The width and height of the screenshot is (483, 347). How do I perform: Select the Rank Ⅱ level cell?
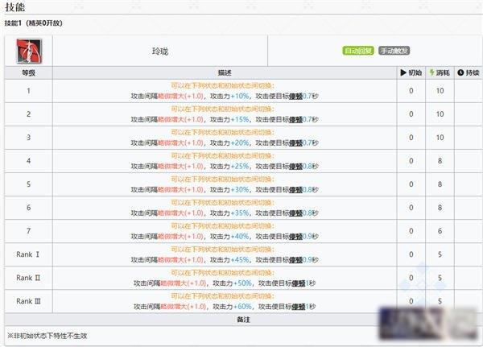(29, 278)
